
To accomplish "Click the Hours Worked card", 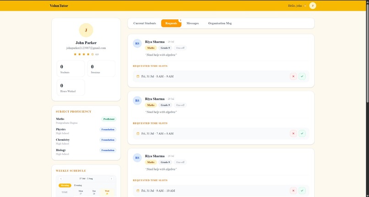I will coord(71,88).
